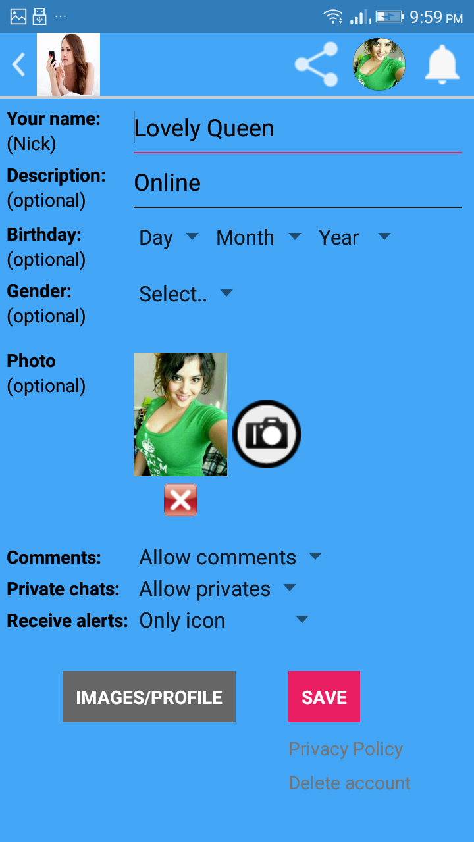Open the Allow privates dropdown

coord(218,589)
